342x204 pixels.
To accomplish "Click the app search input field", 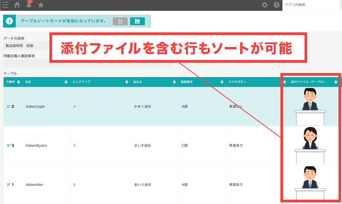I will [312, 5].
